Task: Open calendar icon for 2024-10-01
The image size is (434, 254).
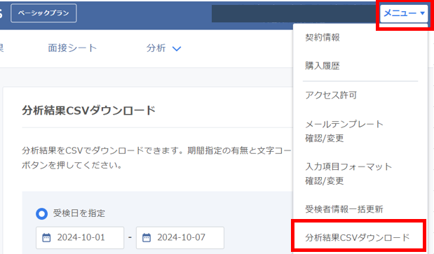Action: click(46, 238)
